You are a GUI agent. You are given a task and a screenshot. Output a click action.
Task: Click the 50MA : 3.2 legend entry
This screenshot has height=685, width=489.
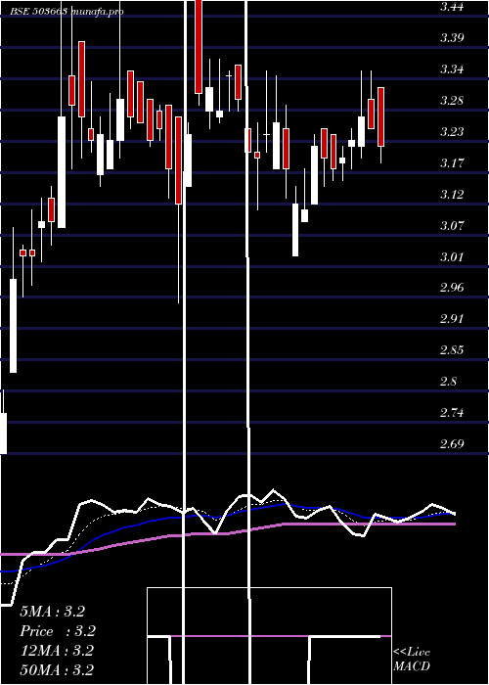click(57, 670)
